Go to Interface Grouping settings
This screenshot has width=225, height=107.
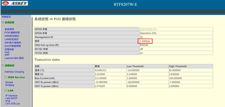[14, 72]
